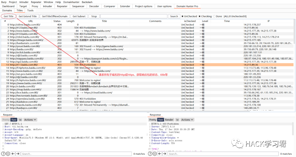The image size is (296, 157).
Task: Select row http://opendata.baidu.com:80/
Action: (x=147, y=99)
